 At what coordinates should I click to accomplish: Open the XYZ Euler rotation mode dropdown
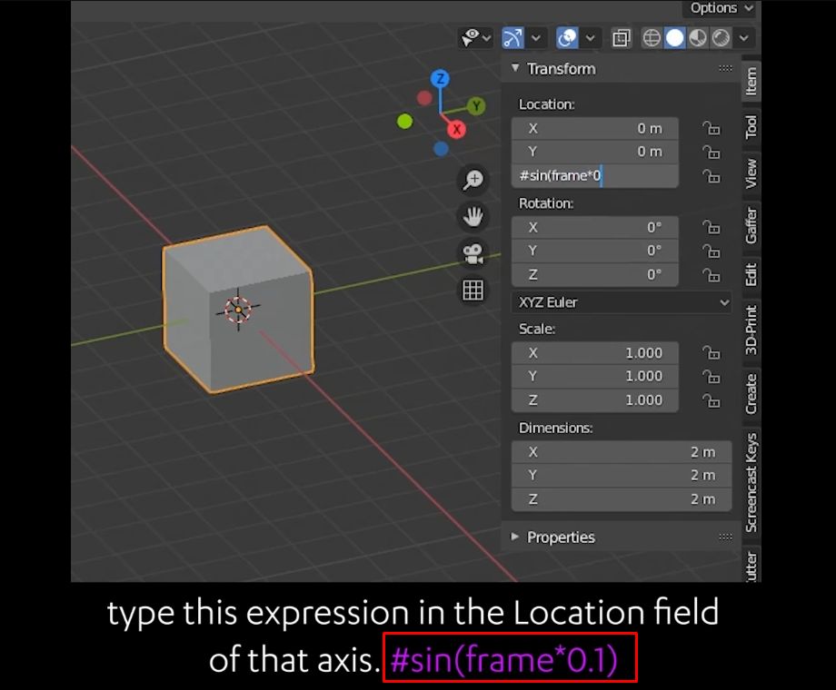622,302
